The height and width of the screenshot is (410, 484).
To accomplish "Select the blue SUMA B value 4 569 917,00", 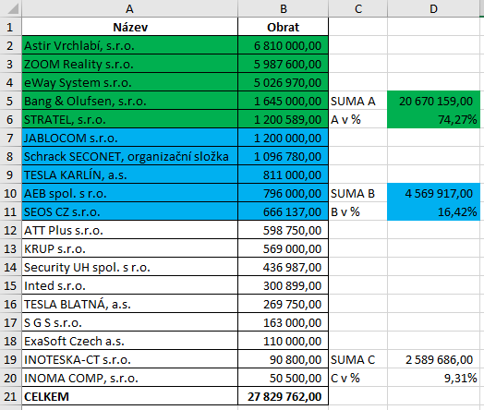I will tap(433, 193).
